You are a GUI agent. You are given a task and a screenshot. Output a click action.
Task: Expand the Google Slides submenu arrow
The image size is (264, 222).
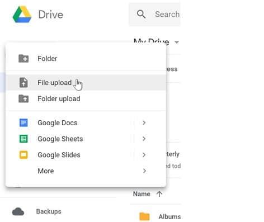[x=144, y=155]
